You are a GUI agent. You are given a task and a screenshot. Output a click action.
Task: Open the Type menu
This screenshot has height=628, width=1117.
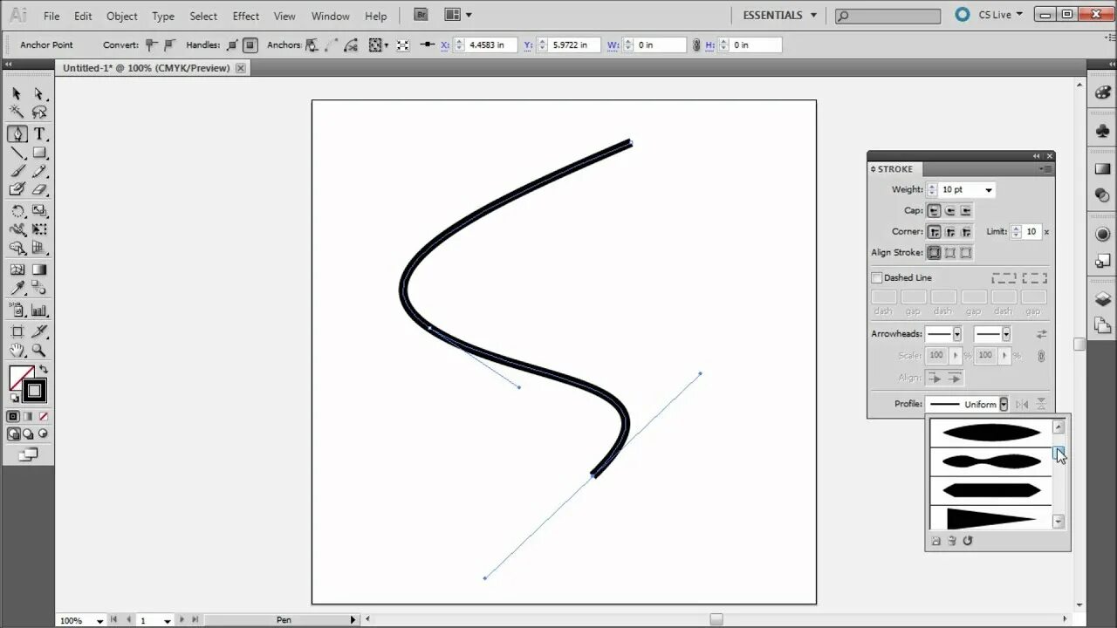pyautogui.click(x=163, y=16)
